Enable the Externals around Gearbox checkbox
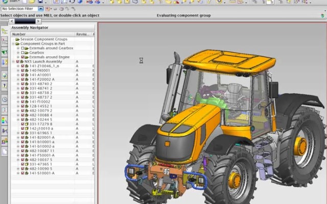Image resolution: width=327 pixels, height=204 pixels. [x=22, y=48]
